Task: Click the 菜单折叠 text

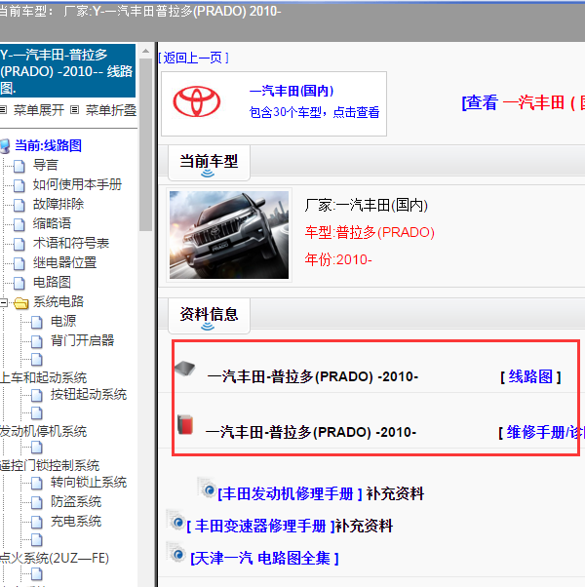Action: coord(111,110)
